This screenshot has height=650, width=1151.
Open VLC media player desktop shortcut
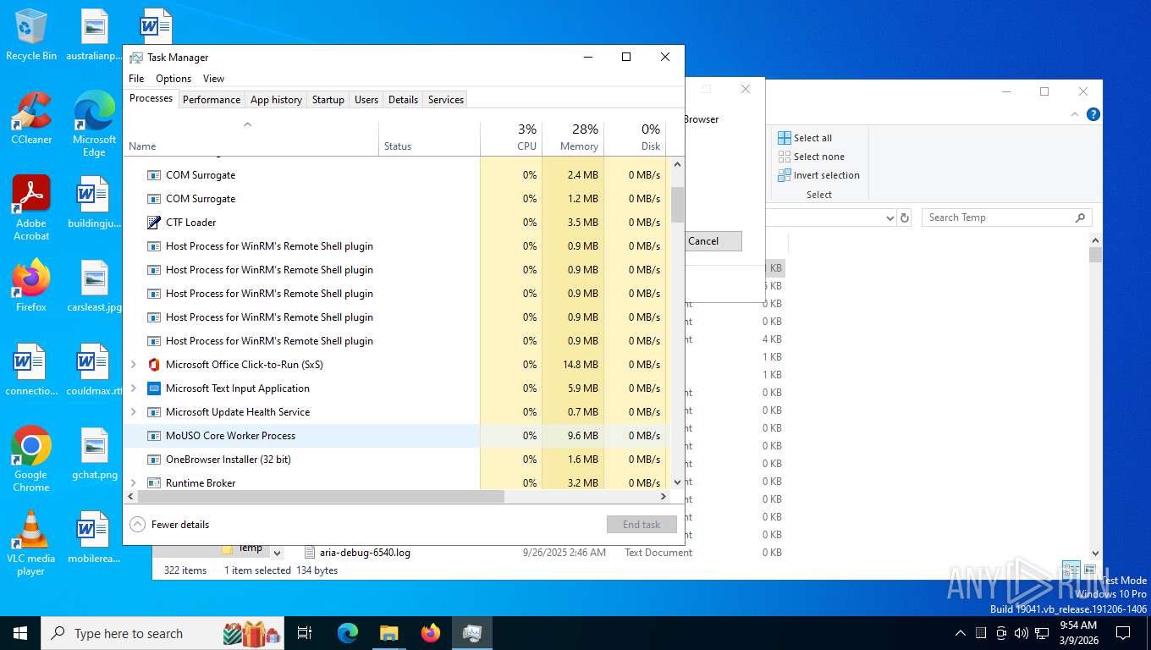[x=31, y=543]
